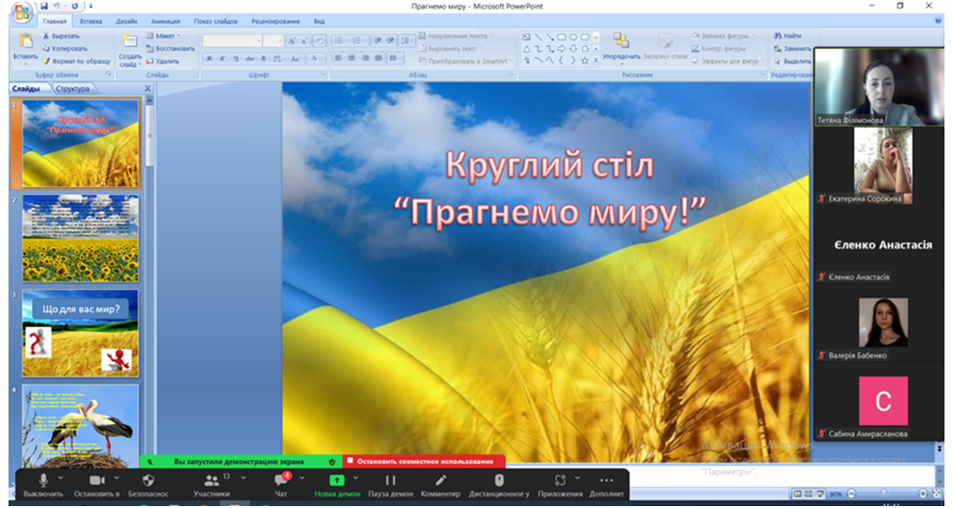Open the Макет layout dropdown in ribbon
Image resolution: width=953 pixels, height=508 pixels.
pos(166,36)
